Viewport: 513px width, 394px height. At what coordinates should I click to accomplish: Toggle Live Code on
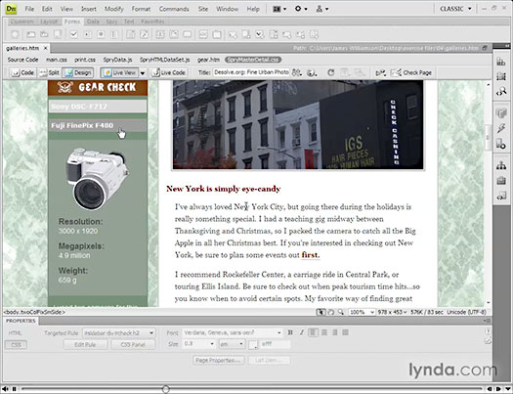(x=169, y=72)
